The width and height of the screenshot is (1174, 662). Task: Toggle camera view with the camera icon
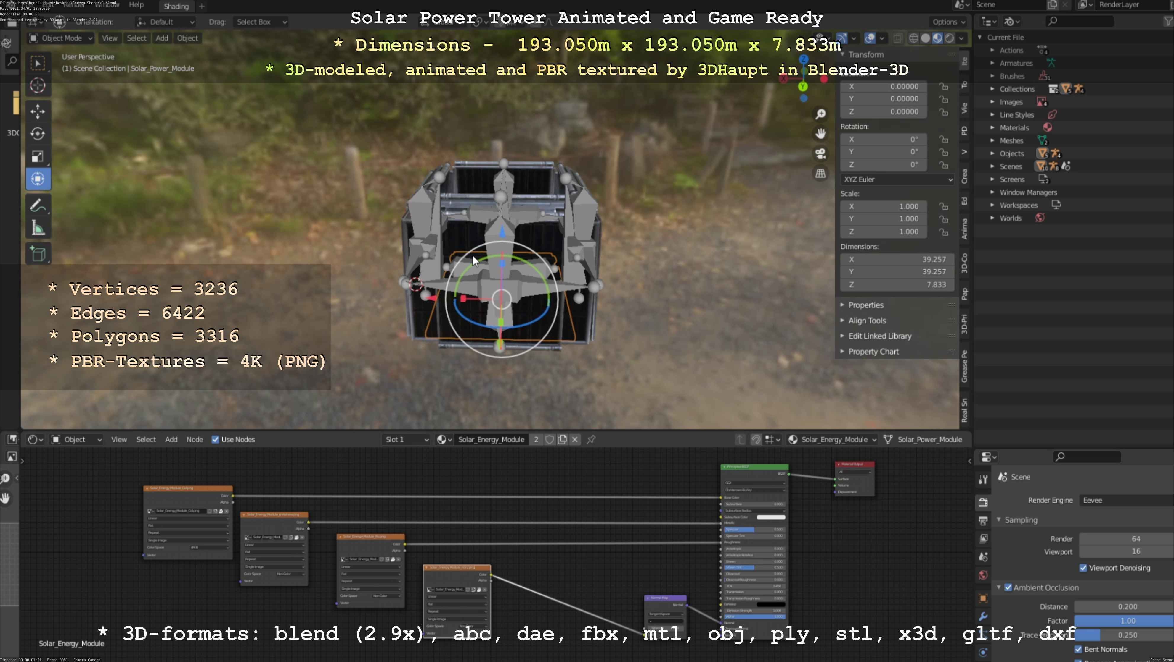pos(820,154)
